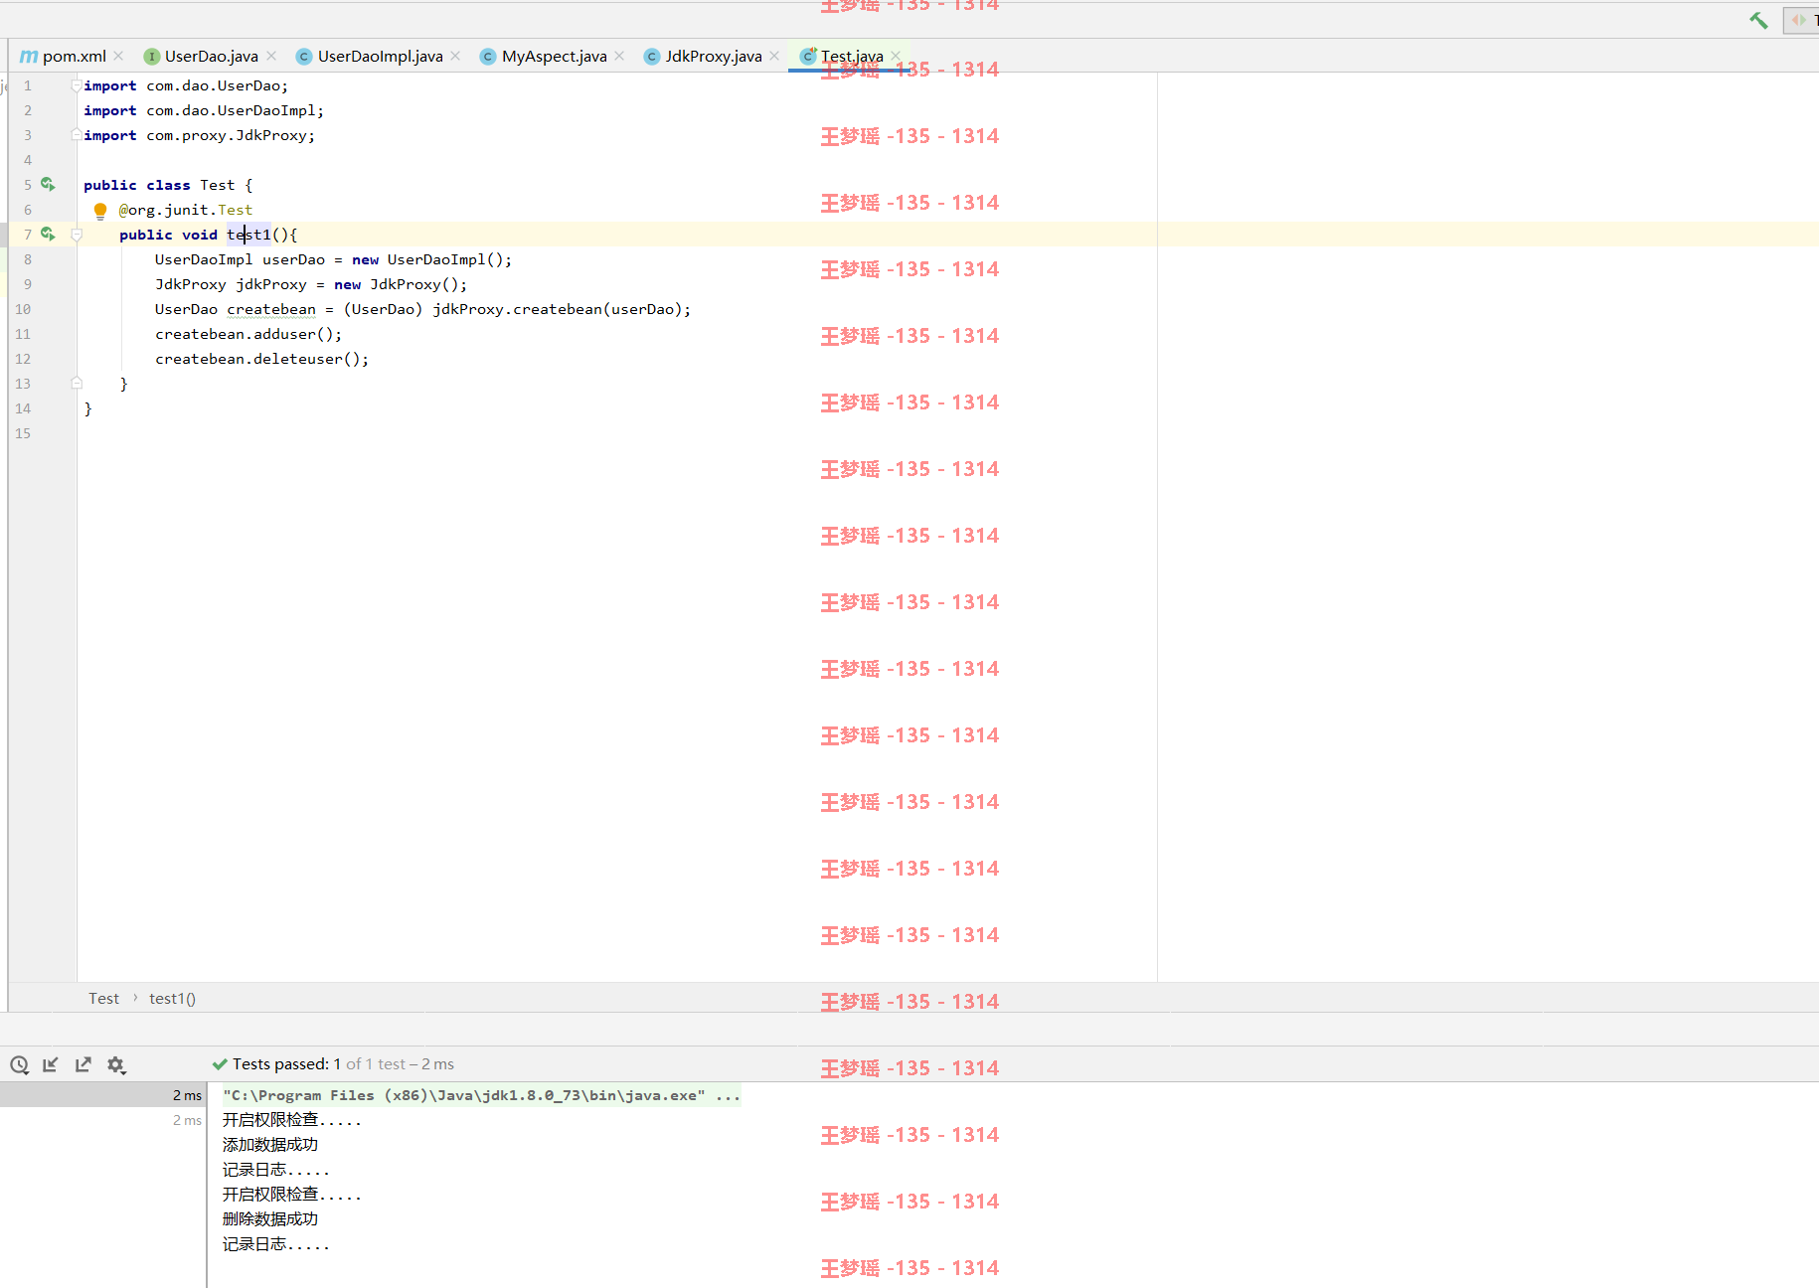Close the UserDao.java tab
Viewport: 1819px width, 1288px height.
[x=271, y=57]
